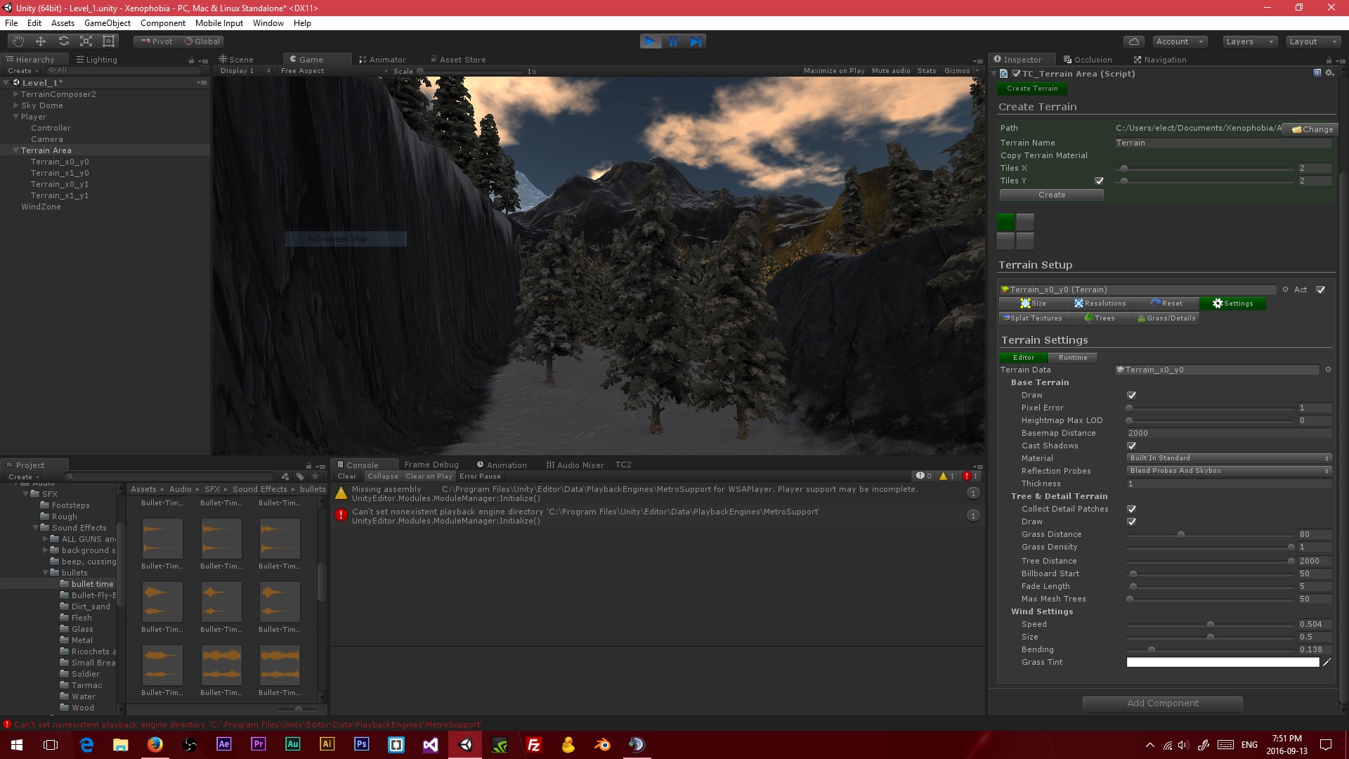This screenshot has height=759, width=1349.
Task: Switch to the Animator tab
Action: click(x=383, y=60)
